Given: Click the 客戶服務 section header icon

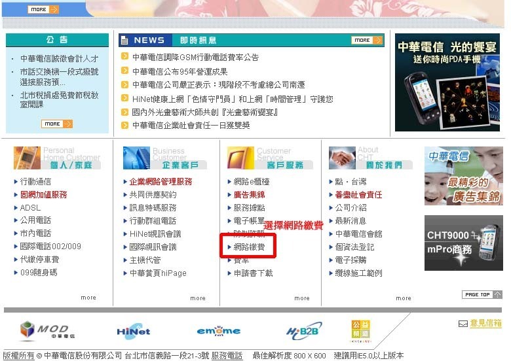Looking at the screenshot, I should pos(240,158).
